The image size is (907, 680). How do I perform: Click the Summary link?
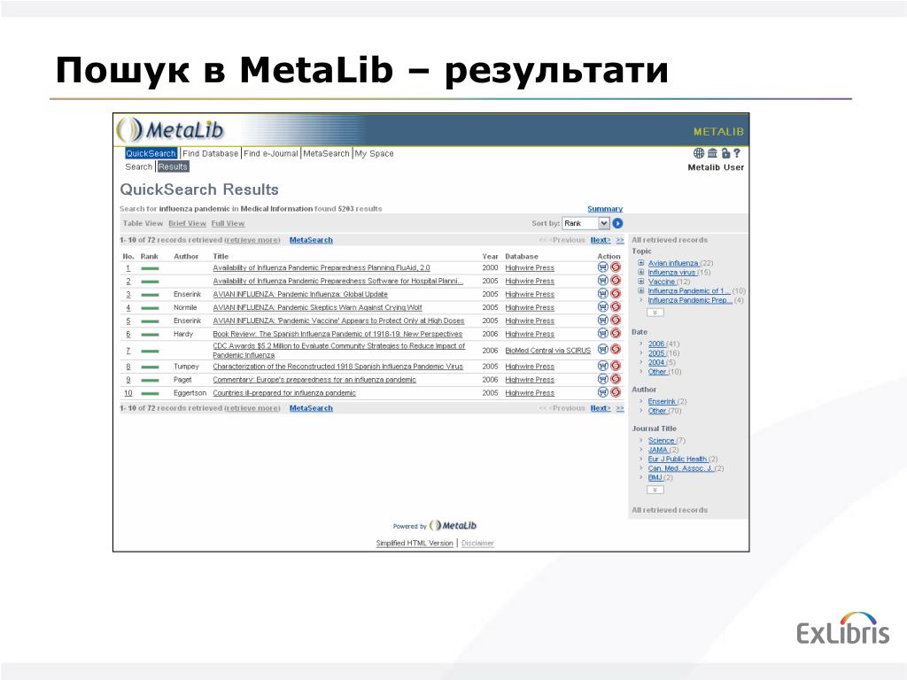(x=605, y=209)
